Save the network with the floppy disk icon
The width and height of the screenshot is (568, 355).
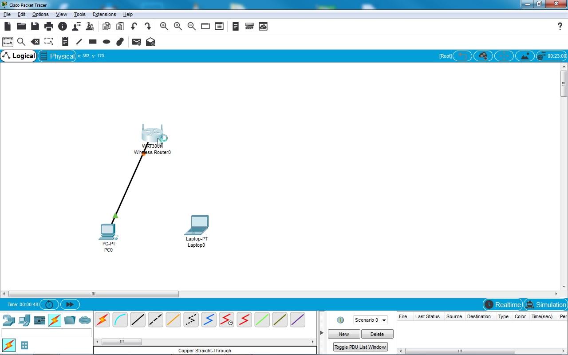tap(35, 27)
